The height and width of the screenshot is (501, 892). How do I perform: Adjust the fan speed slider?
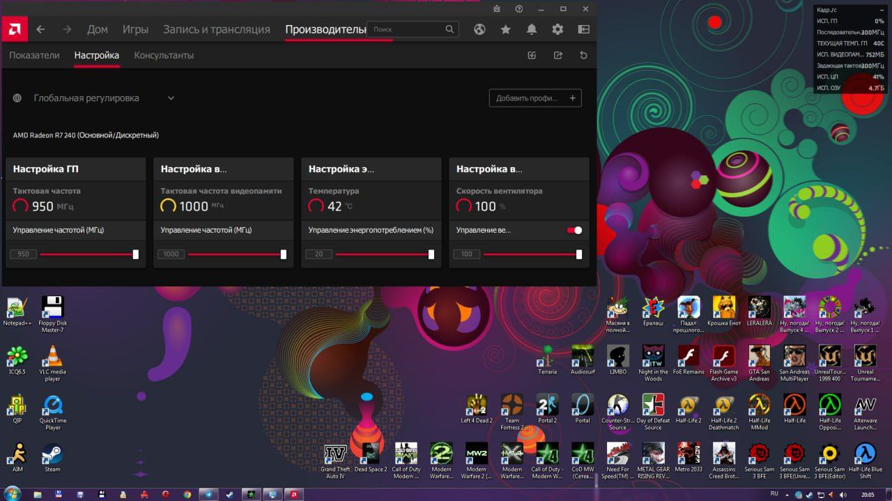pos(531,254)
